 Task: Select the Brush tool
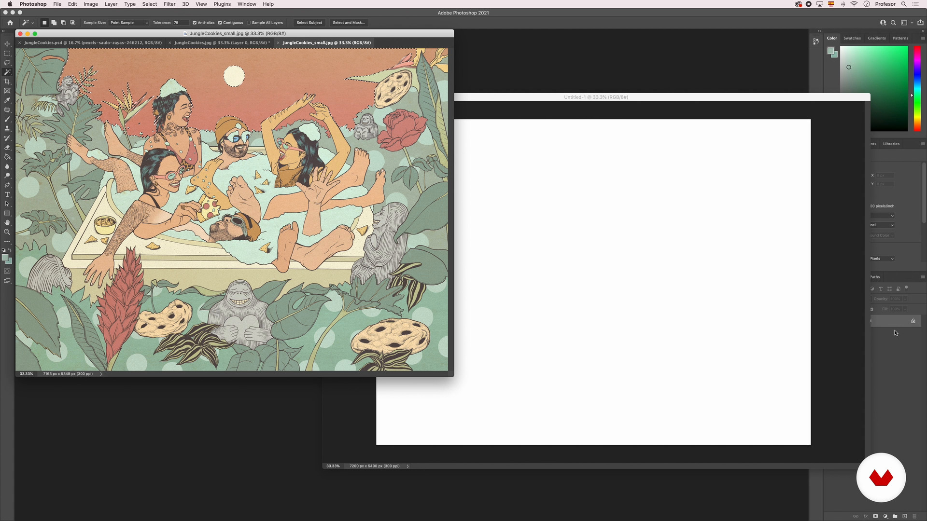pyautogui.click(x=7, y=119)
